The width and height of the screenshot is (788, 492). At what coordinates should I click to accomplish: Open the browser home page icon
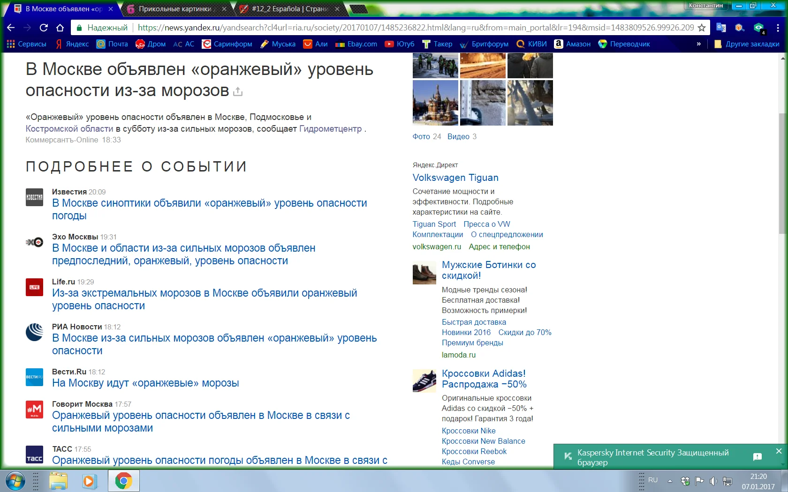[60, 28]
